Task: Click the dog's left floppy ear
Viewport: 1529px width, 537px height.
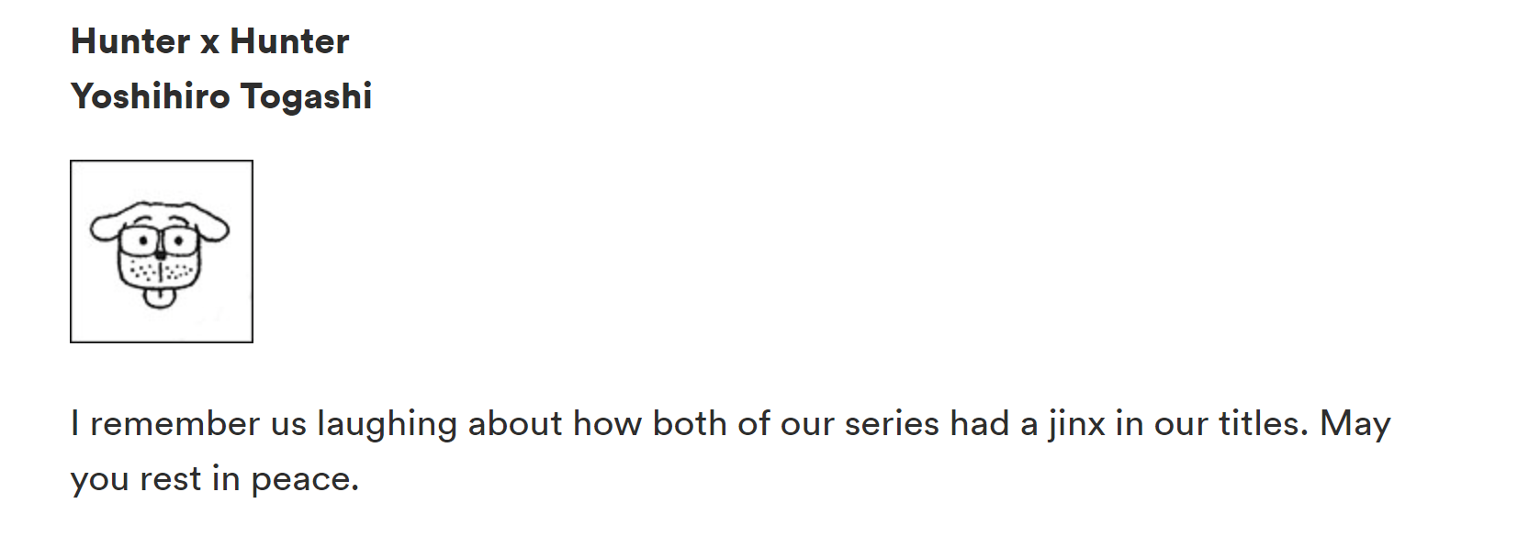Action: pos(106,227)
